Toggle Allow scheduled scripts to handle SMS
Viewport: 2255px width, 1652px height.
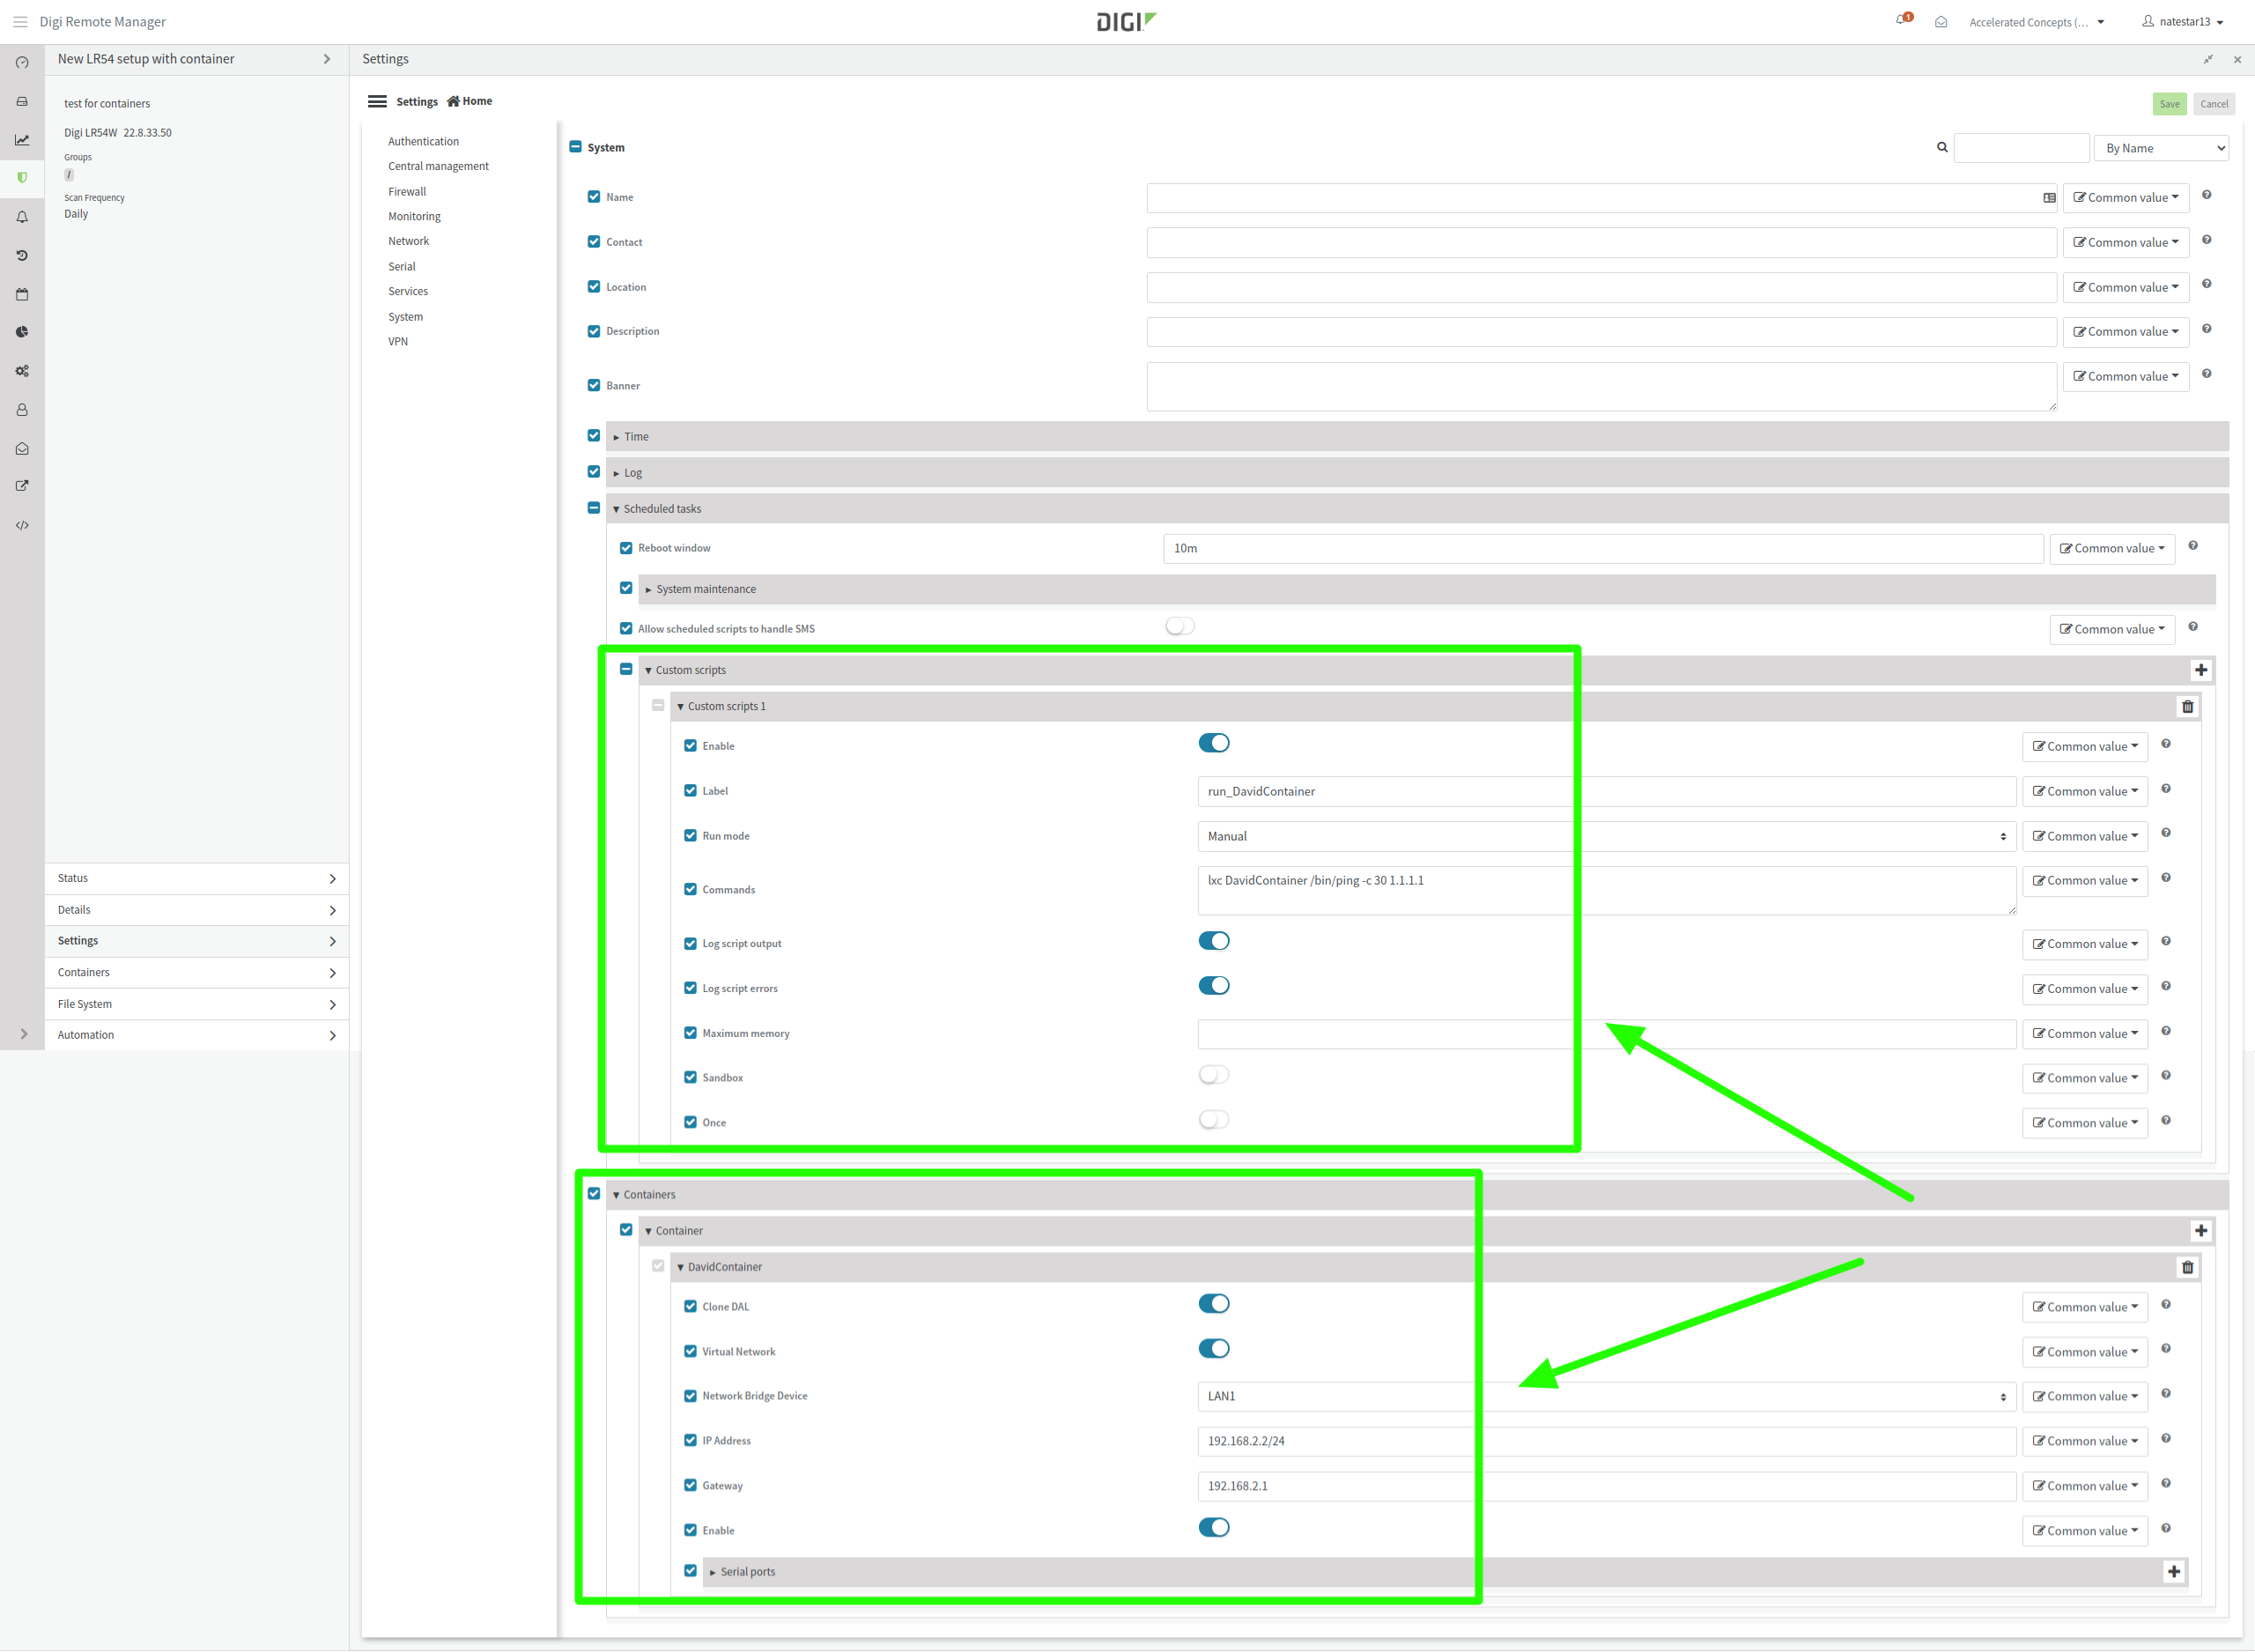(x=1179, y=627)
